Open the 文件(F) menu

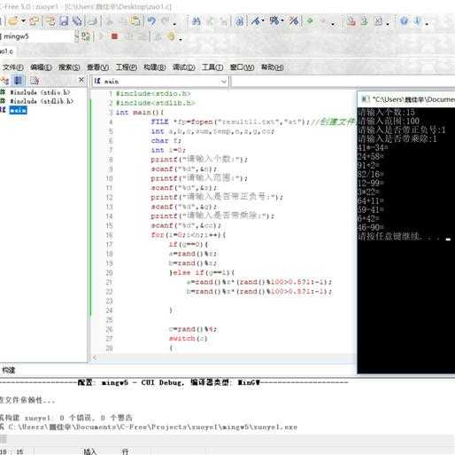[x=12, y=67]
